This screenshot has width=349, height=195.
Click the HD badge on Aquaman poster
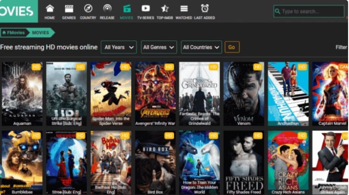pos(36,67)
